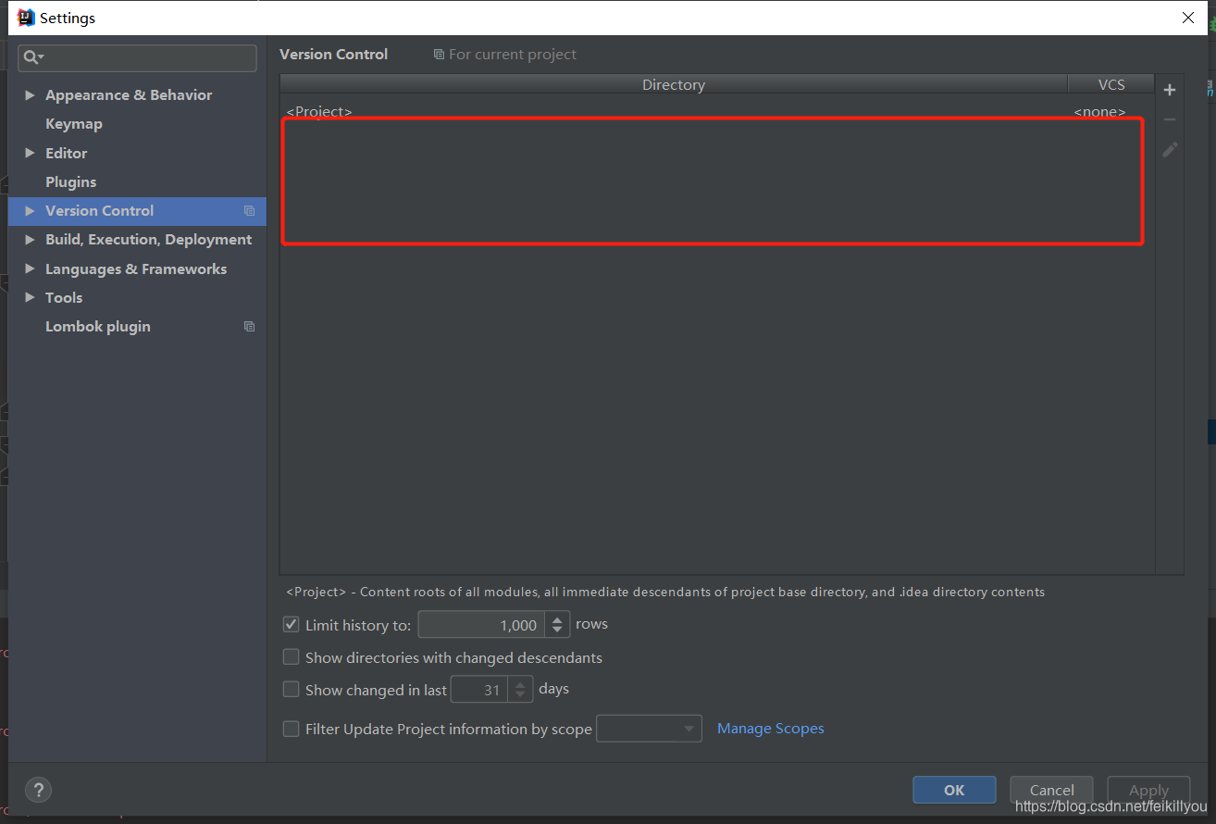Open help via the question mark icon

38,790
